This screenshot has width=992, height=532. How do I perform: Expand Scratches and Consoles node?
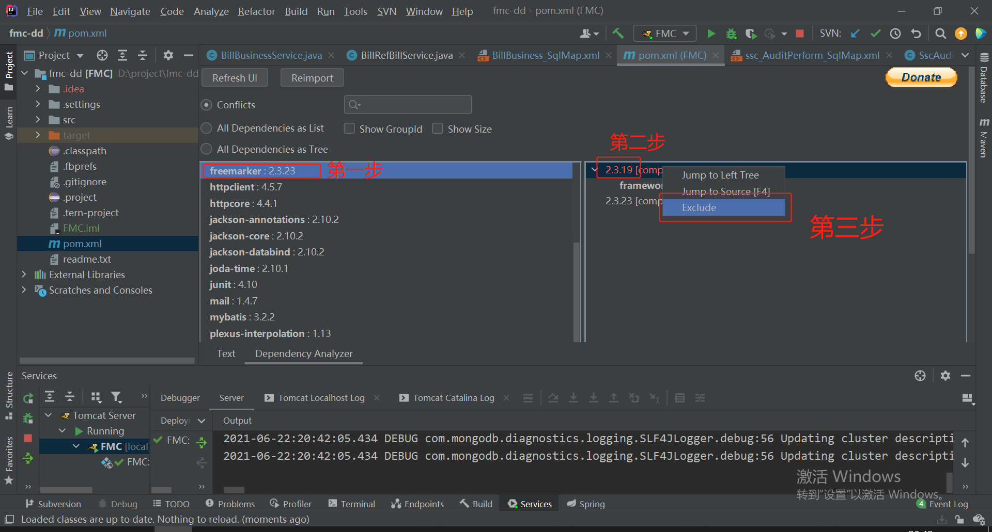pos(24,290)
